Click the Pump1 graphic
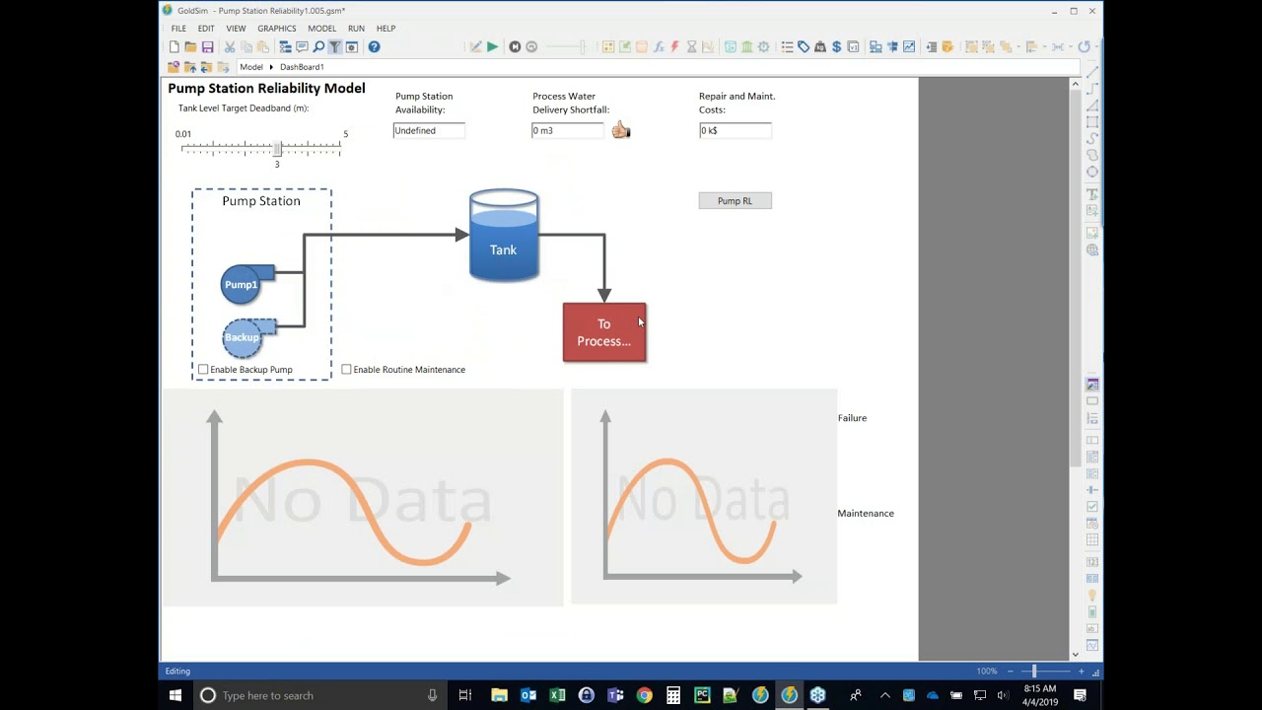 click(245, 284)
